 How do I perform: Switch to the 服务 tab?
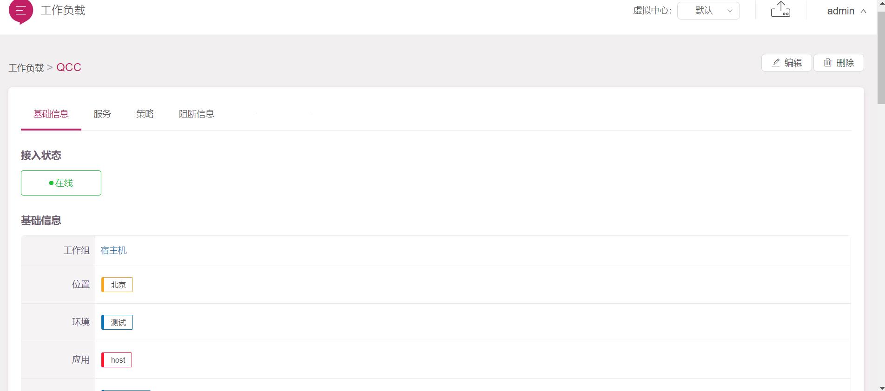click(x=102, y=114)
